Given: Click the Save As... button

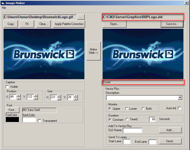Looking at the screenshot, I should pyautogui.click(x=172, y=24).
